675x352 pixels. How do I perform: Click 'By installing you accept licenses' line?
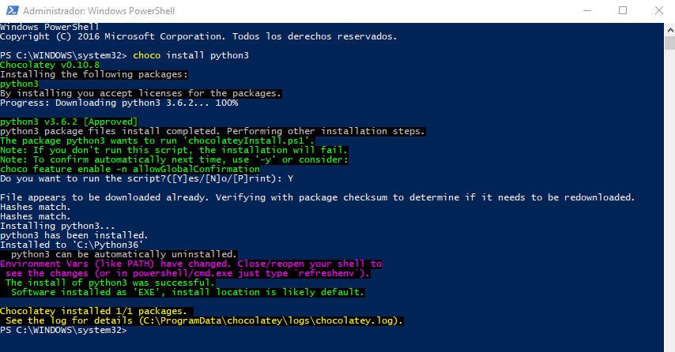click(x=141, y=93)
